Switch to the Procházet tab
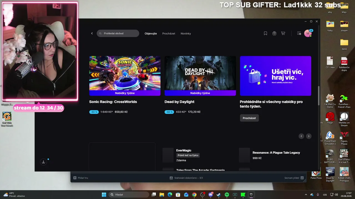Screen dimensions: 355x199 tap(169, 33)
